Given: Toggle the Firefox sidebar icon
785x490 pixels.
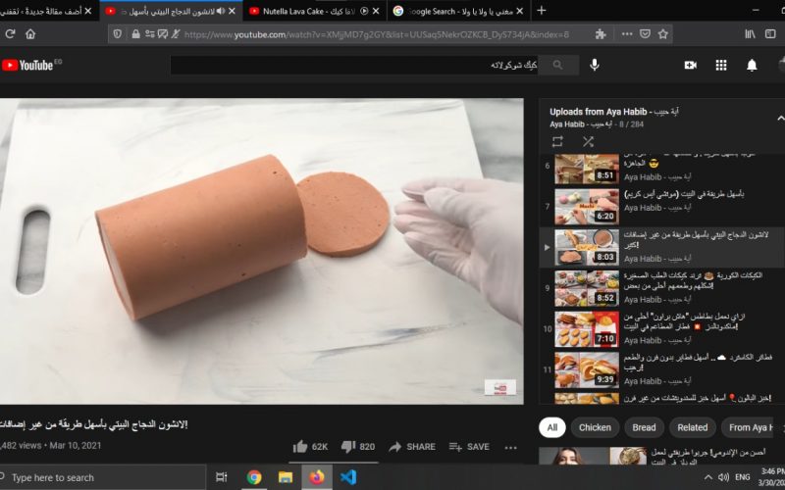Looking at the screenshot, I should click(x=770, y=34).
